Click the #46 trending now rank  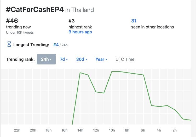tap(12, 21)
